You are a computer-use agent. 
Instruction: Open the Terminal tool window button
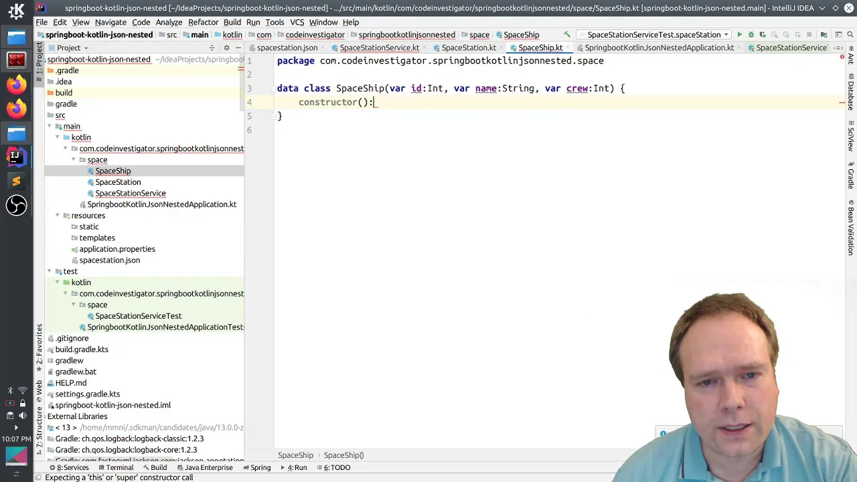coord(115,467)
